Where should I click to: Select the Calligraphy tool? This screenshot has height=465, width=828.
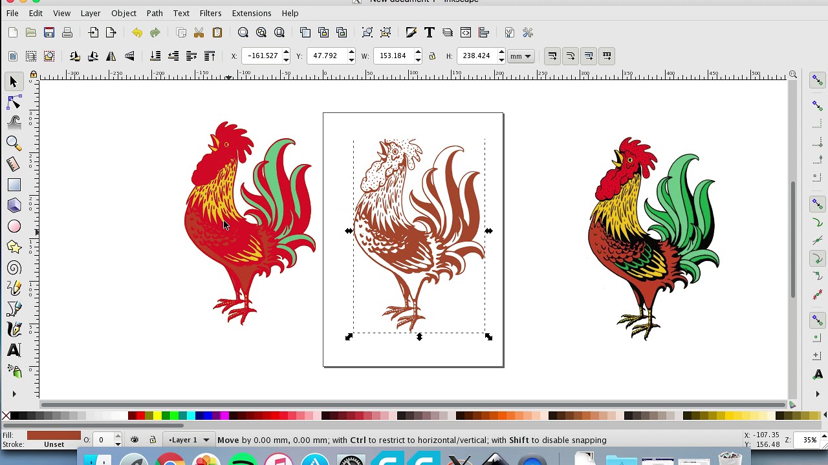[14, 330]
